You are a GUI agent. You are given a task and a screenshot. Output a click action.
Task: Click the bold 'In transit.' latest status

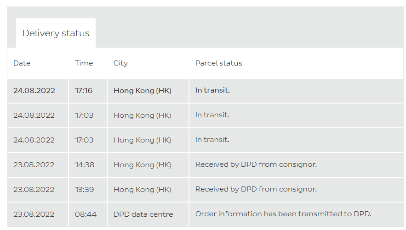tap(212, 91)
